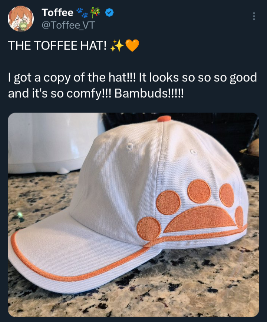Click the Toffee display name

tap(57, 13)
